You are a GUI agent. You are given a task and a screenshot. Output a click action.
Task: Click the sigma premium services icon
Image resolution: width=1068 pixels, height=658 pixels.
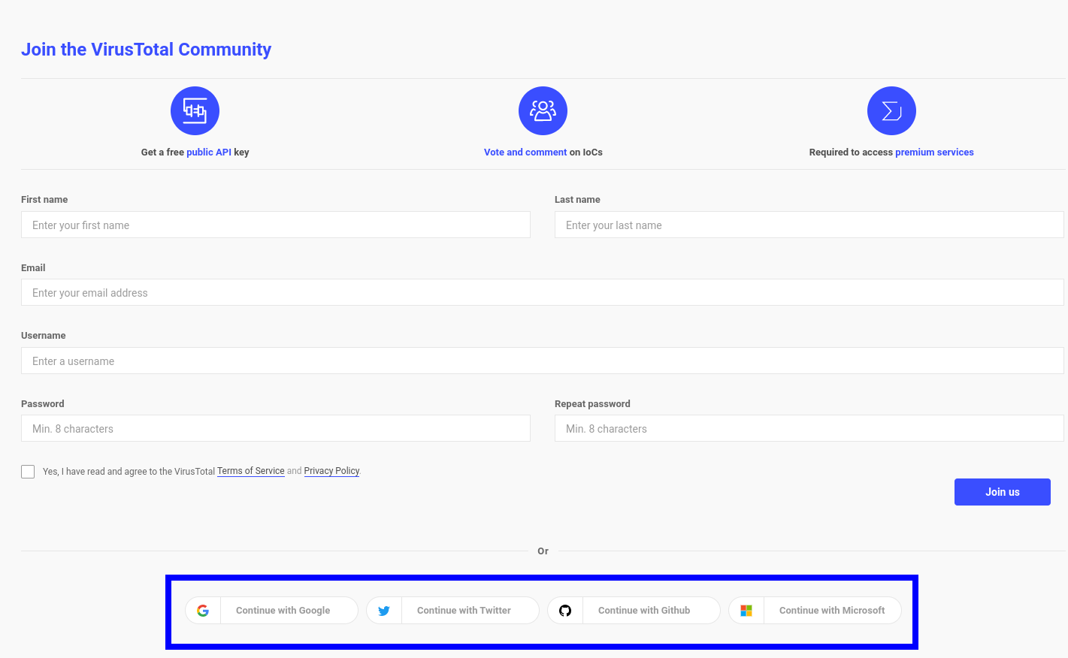(x=891, y=111)
